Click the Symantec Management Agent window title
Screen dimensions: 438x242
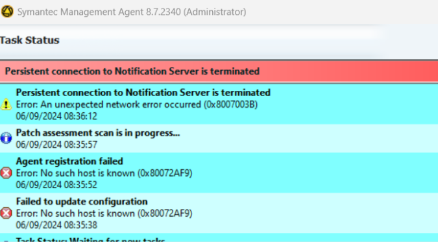[132, 12]
